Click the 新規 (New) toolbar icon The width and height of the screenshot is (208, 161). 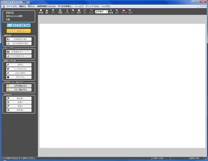pyautogui.click(x=41, y=11)
